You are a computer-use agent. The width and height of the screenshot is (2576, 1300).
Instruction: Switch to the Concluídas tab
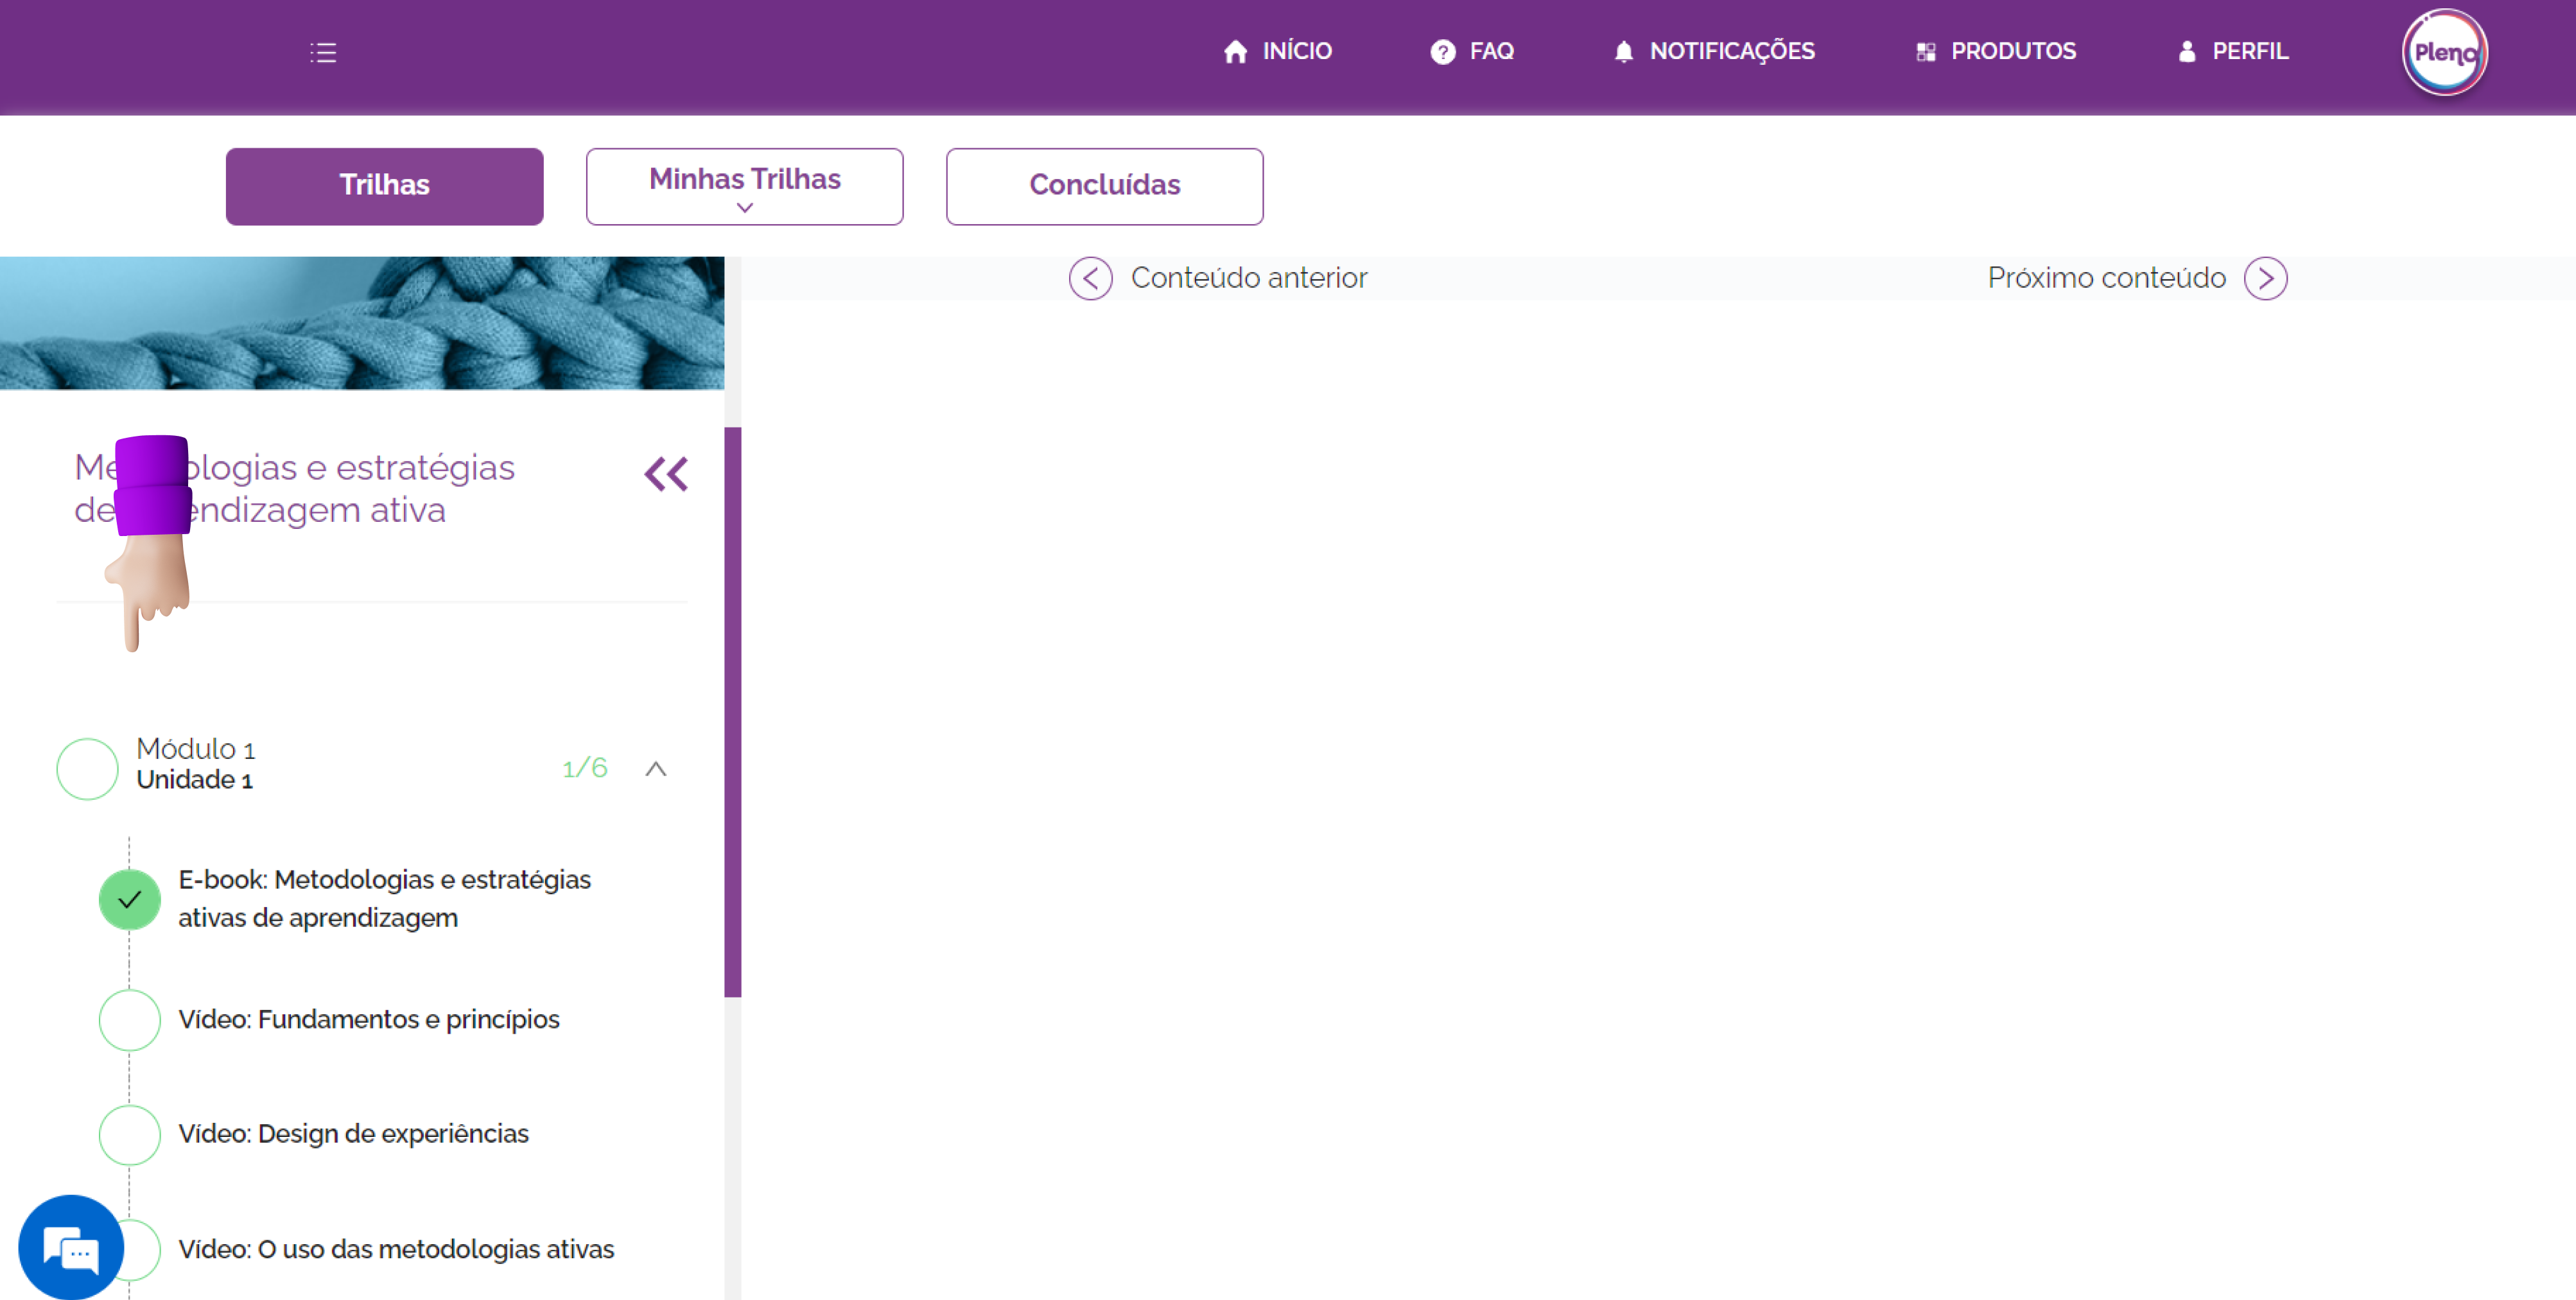1104,186
